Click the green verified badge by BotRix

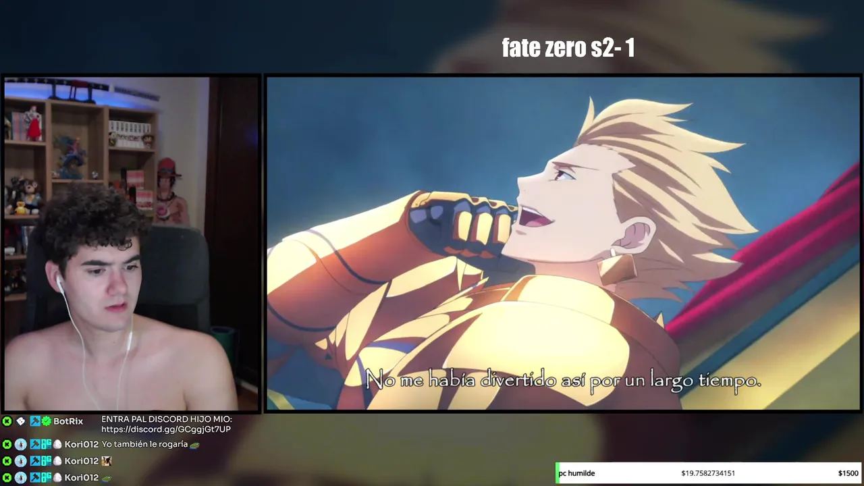pyautogui.click(x=46, y=421)
